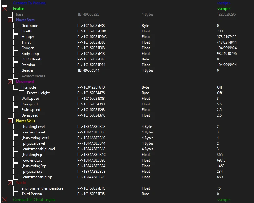Click the base value 1228829296
This screenshot has width=254, height=203.
click(x=226, y=14)
